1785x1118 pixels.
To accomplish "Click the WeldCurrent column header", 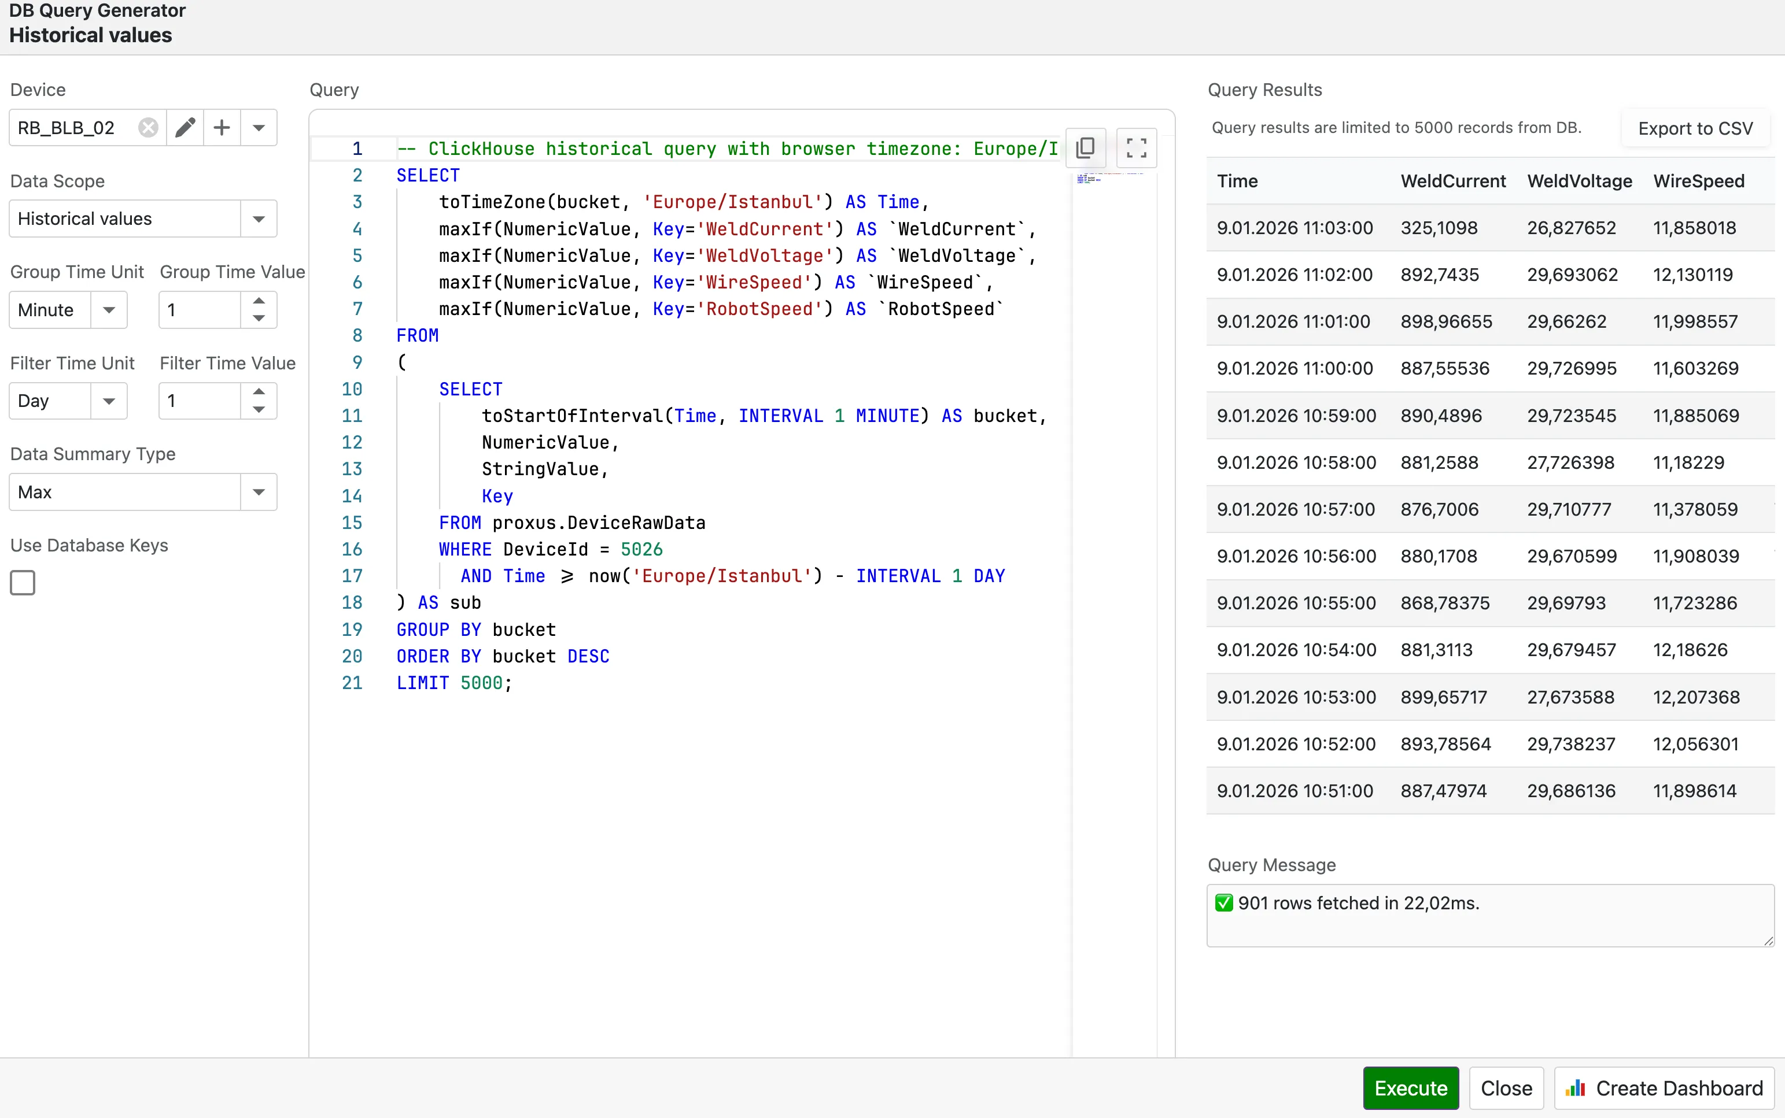I will [1452, 181].
